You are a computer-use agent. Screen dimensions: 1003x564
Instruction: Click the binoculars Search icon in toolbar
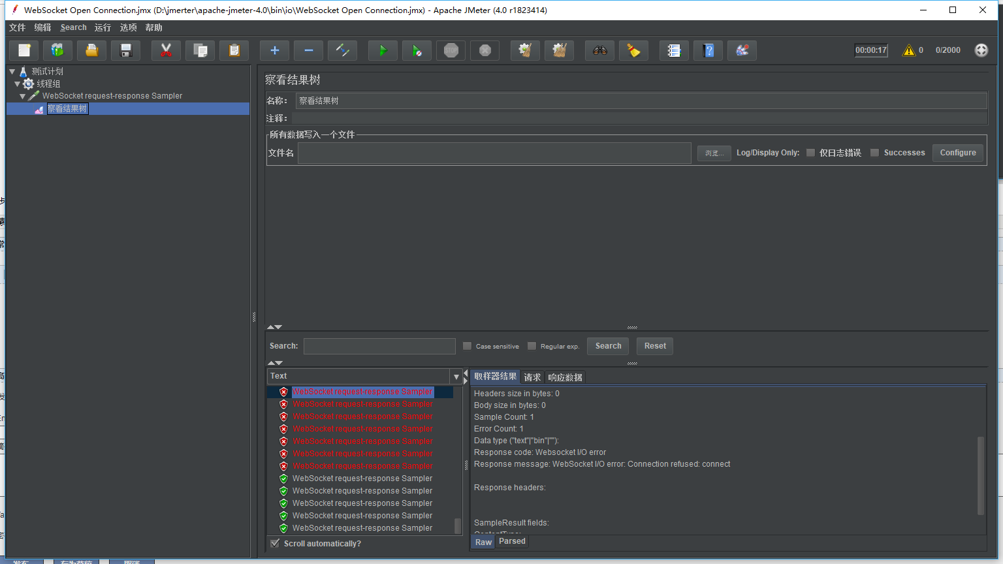pyautogui.click(x=599, y=50)
